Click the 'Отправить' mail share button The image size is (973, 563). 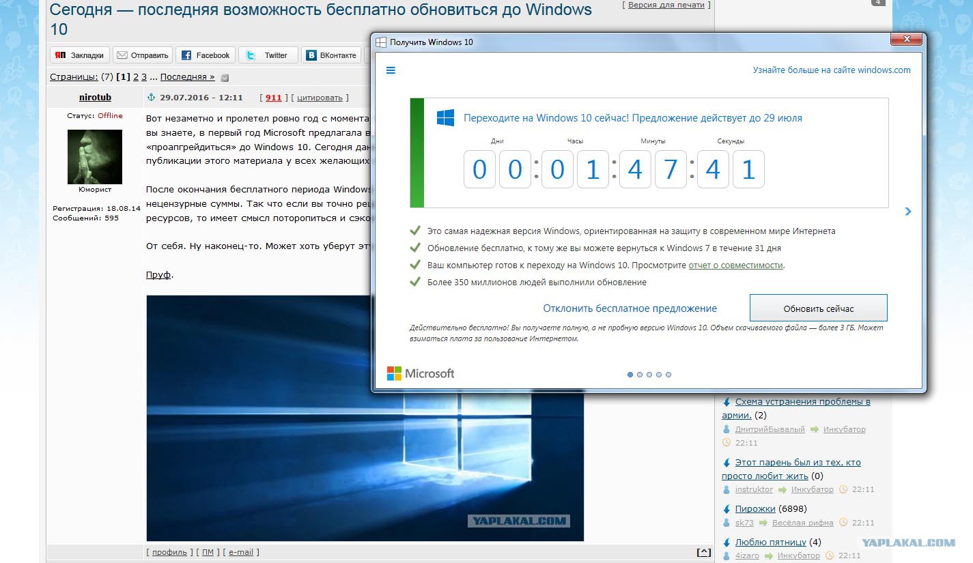(142, 55)
